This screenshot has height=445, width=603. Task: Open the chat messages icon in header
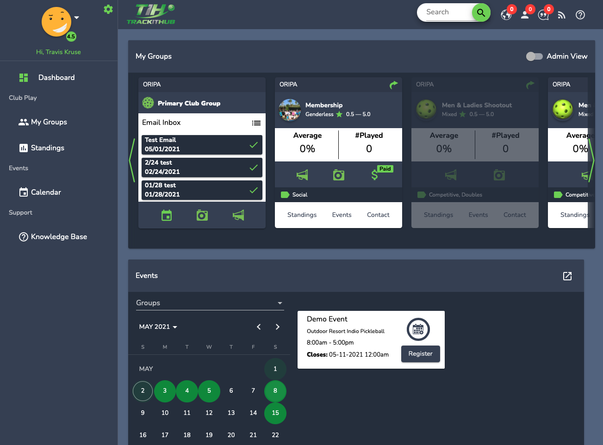click(x=543, y=15)
